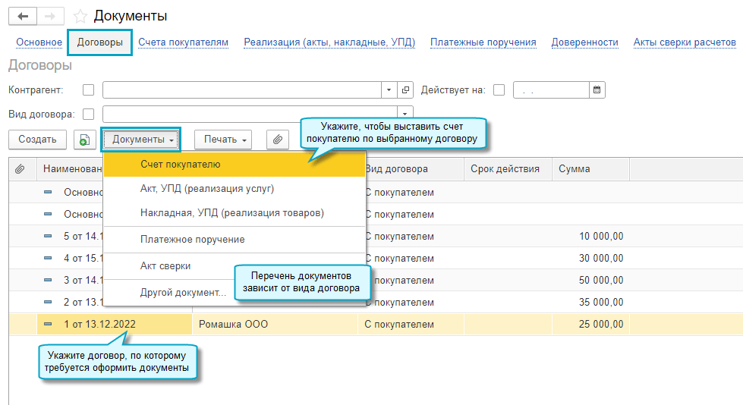Click open-form icon beside Контрагент field
Viewport: 743px width, 405px height.
click(x=406, y=89)
